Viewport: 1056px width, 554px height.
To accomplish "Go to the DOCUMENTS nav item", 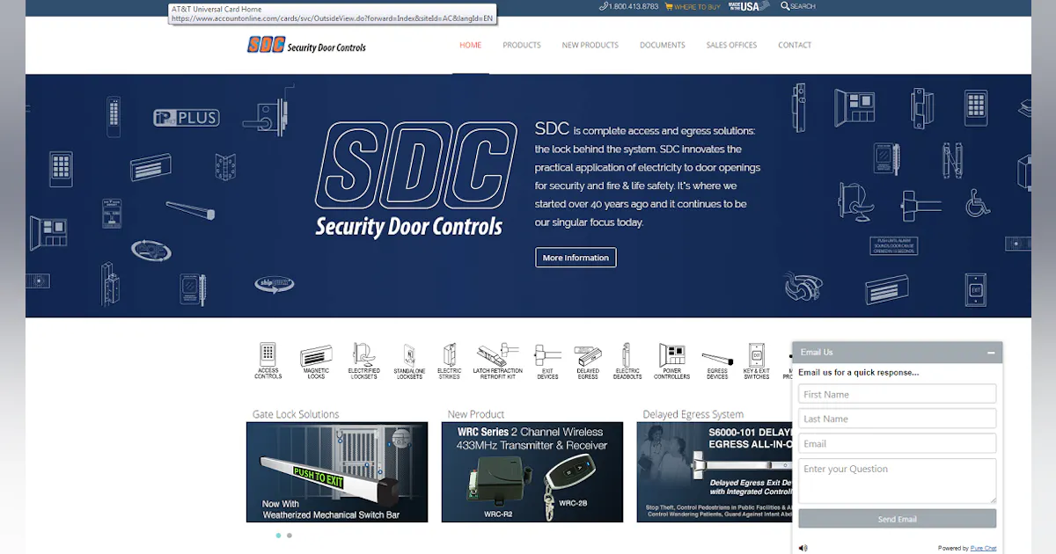I will click(662, 45).
